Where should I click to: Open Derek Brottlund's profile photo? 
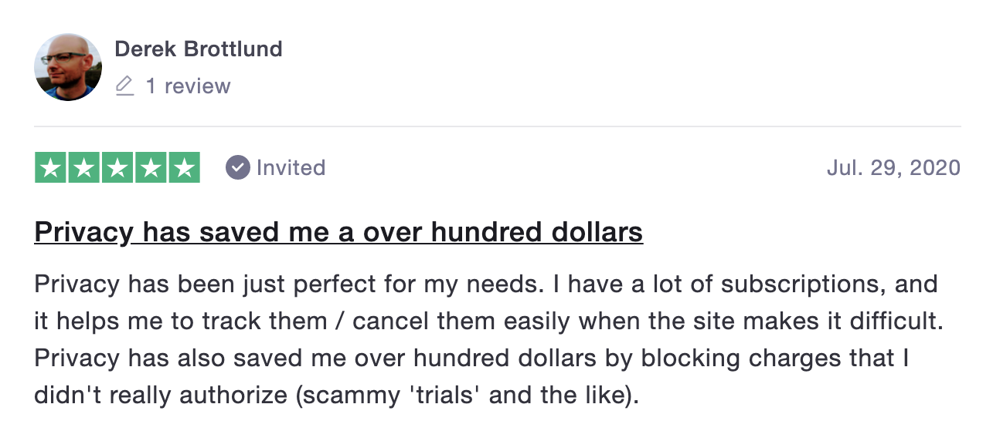tap(68, 67)
